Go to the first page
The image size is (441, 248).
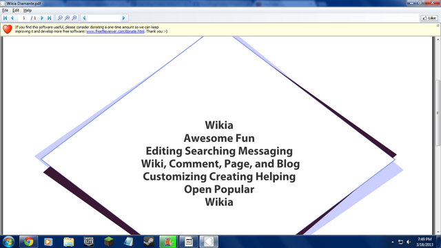point(5,18)
